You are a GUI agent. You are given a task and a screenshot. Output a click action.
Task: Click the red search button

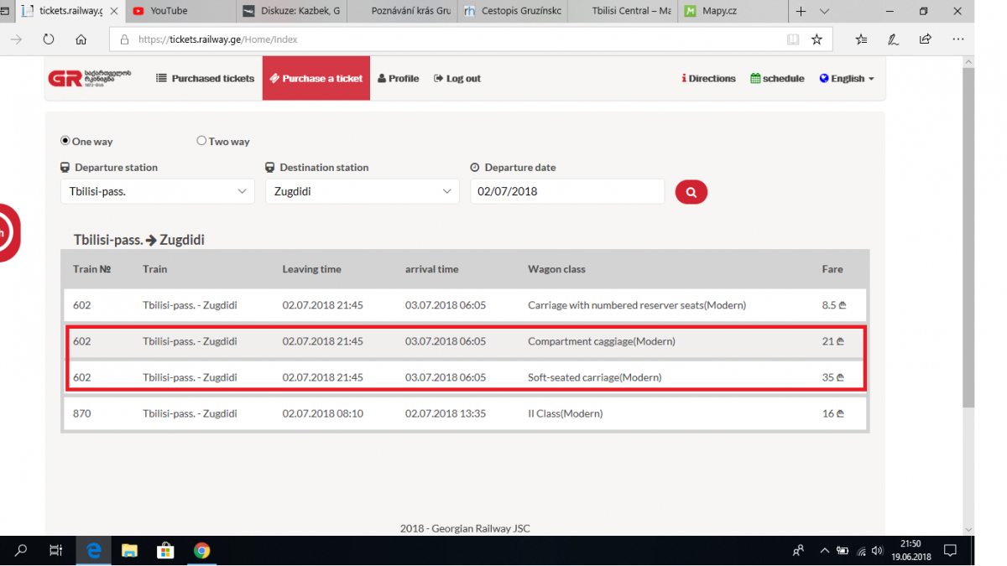pyautogui.click(x=691, y=192)
